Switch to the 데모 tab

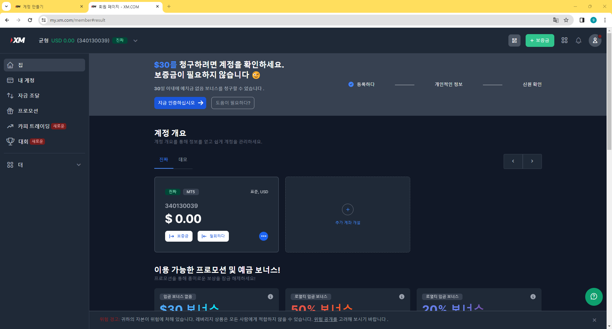(183, 159)
